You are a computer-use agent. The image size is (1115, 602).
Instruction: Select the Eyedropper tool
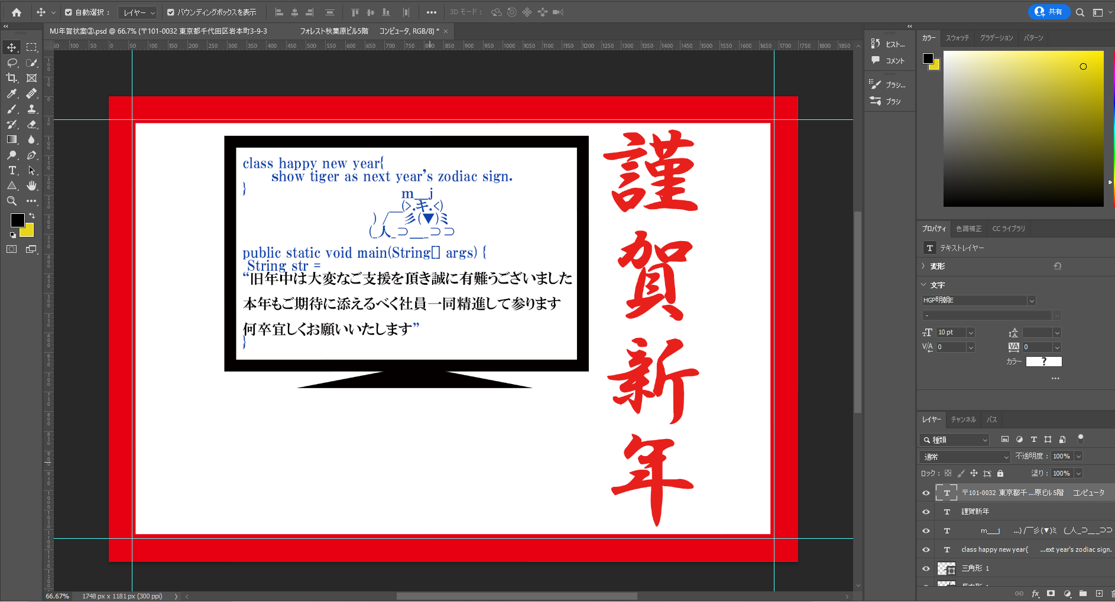pos(12,93)
